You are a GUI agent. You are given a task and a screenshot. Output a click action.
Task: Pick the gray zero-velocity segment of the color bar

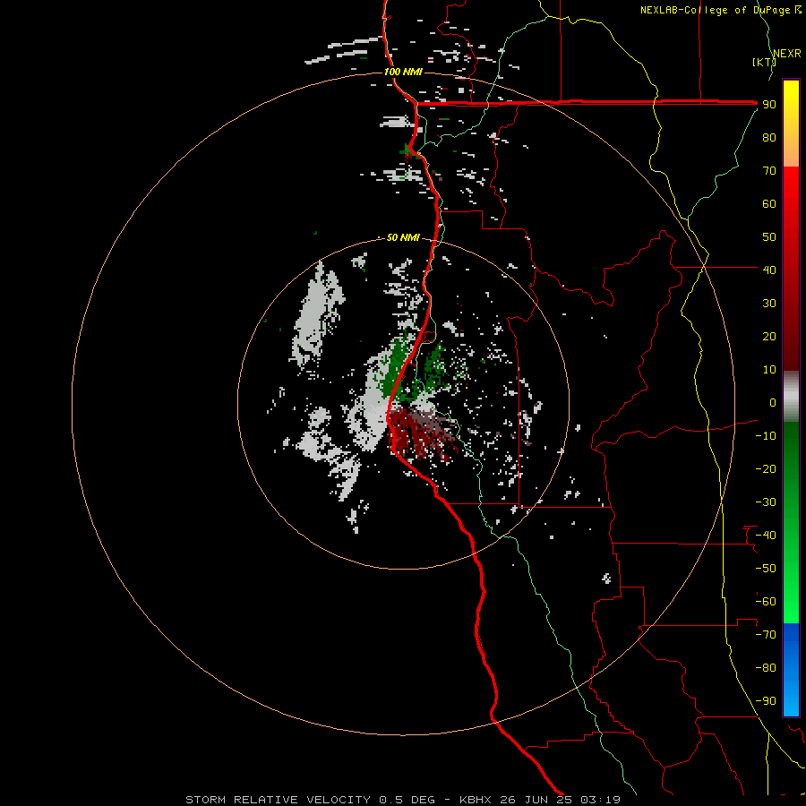pyautogui.click(x=791, y=397)
